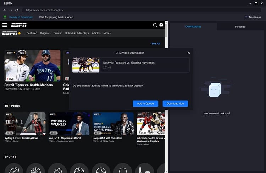
Task: Follow the See All link
Action: coord(156,44)
